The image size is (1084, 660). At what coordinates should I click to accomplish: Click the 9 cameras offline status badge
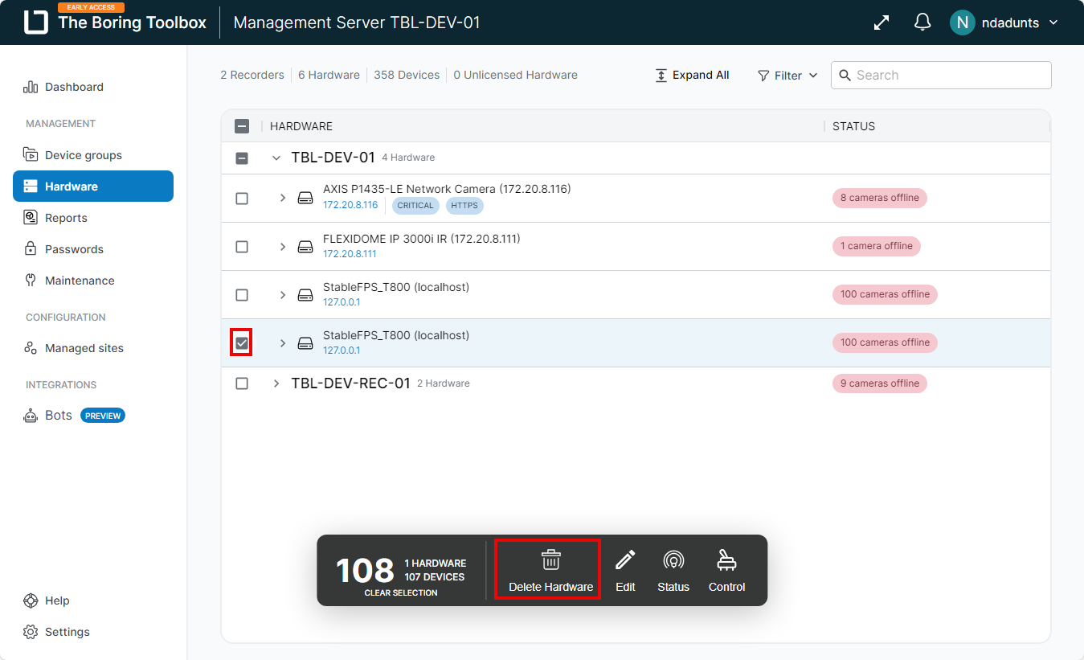pos(879,383)
